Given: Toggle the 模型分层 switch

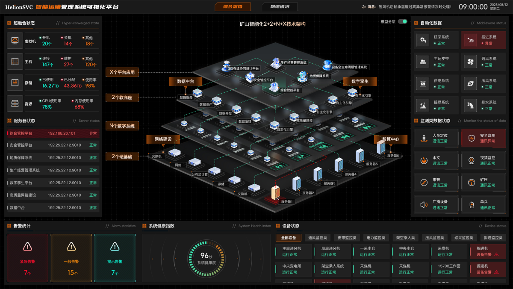Looking at the screenshot, I should pos(402,21).
